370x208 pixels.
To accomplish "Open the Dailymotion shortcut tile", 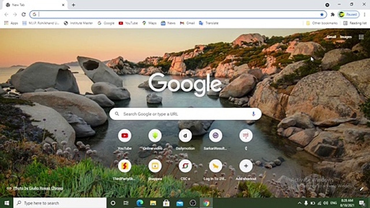I will [x=185, y=136].
